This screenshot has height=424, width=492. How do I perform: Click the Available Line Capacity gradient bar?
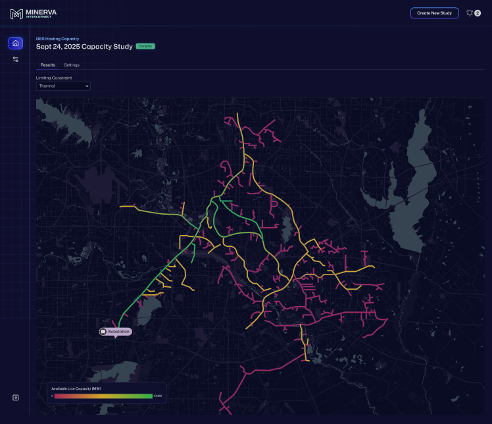(x=103, y=396)
